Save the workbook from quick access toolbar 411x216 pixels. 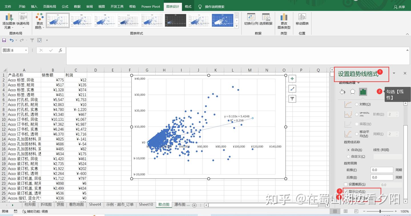pos(4,40)
